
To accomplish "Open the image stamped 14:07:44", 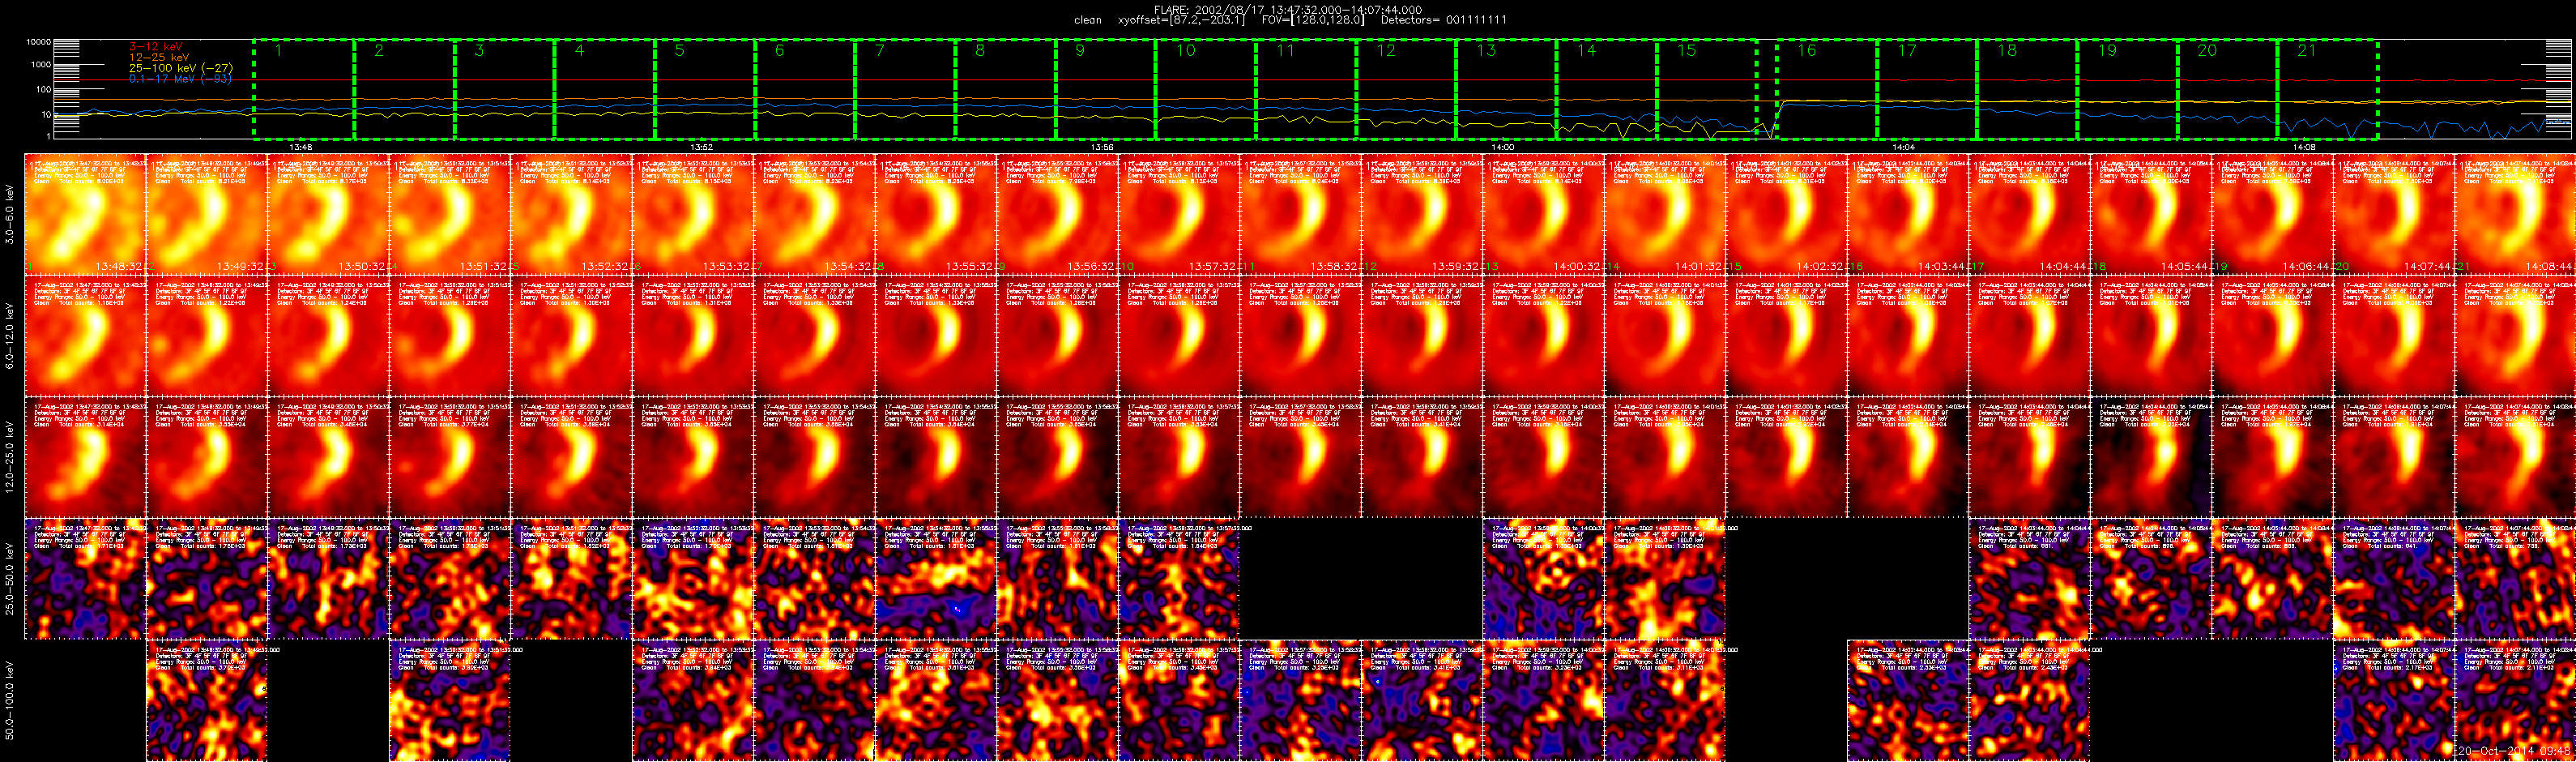I will coord(2394,213).
